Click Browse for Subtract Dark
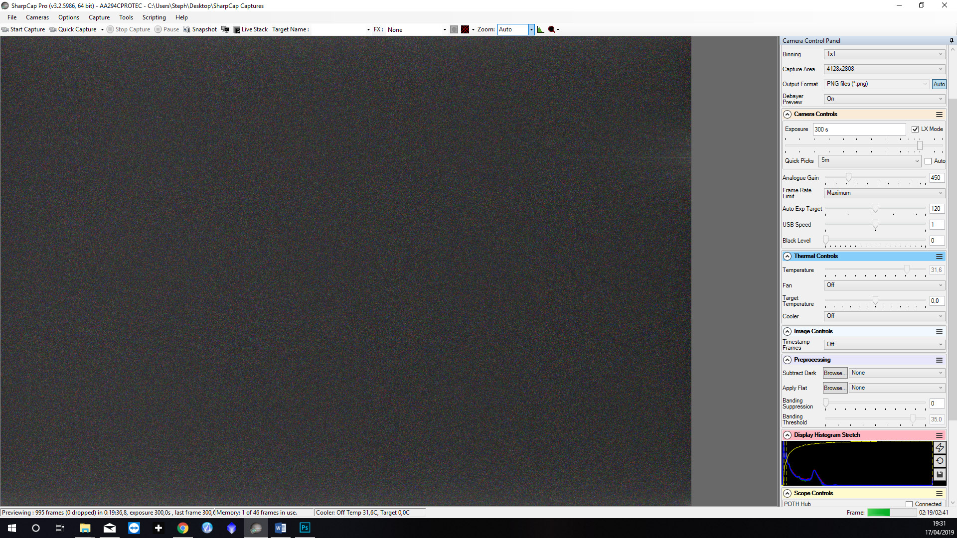The image size is (957, 538). click(x=835, y=373)
